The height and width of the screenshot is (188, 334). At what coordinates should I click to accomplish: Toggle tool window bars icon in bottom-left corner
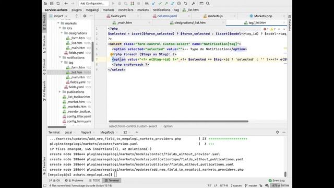click(45, 186)
